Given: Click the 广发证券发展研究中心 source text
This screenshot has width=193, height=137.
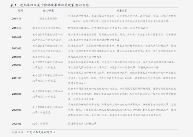Looking at the screenshot, I should (x=41, y=132).
